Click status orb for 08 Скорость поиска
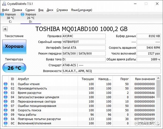Viewport: 163px width, 129px height. 6,110
